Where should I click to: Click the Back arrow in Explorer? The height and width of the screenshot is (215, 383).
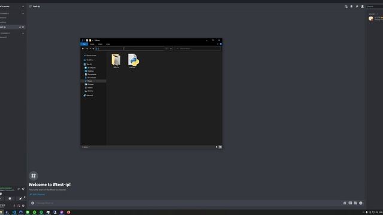pyautogui.click(x=83, y=48)
